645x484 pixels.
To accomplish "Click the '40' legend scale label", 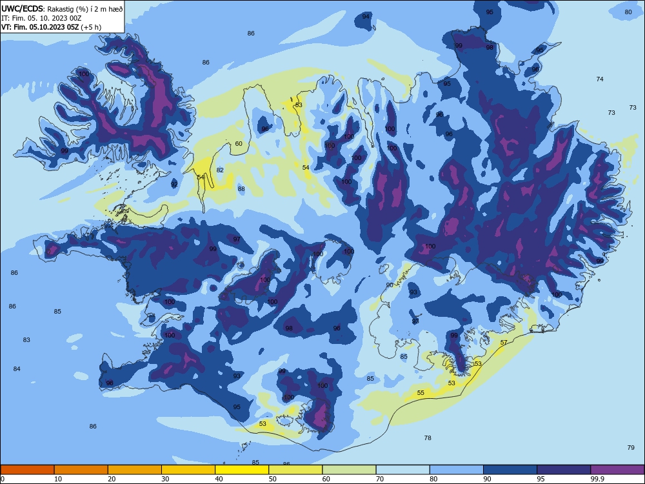I will (219, 479).
